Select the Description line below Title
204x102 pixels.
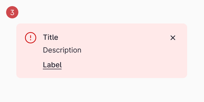pos(62,50)
